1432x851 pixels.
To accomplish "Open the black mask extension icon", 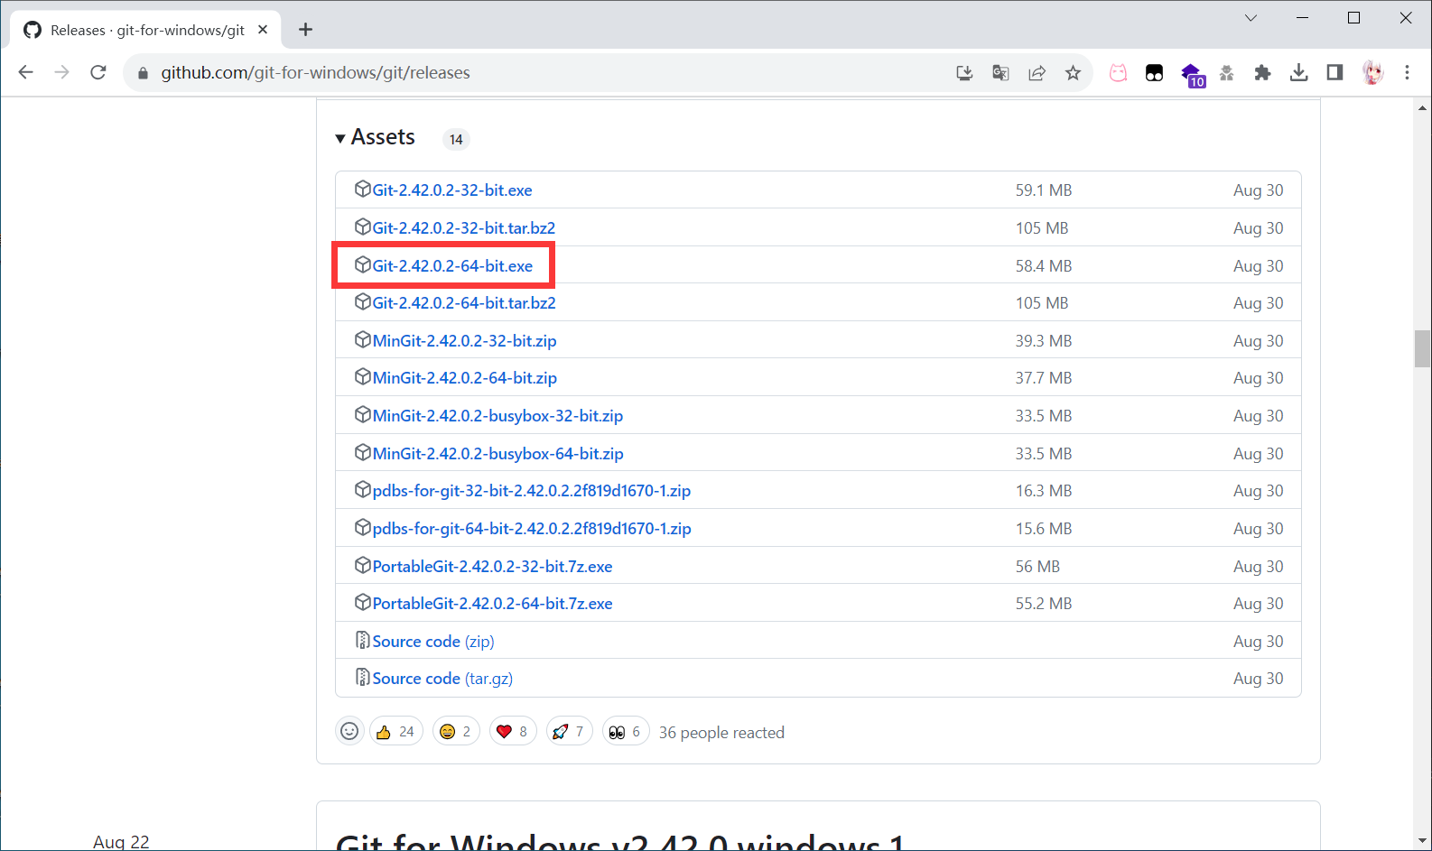I will 1154,73.
